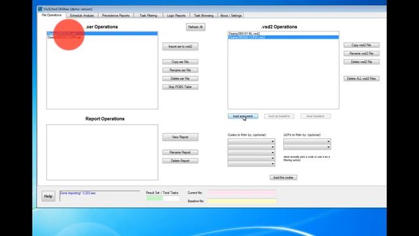
Task: Click the Done Importing status message
Action: pyautogui.click(x=78, y=193)
